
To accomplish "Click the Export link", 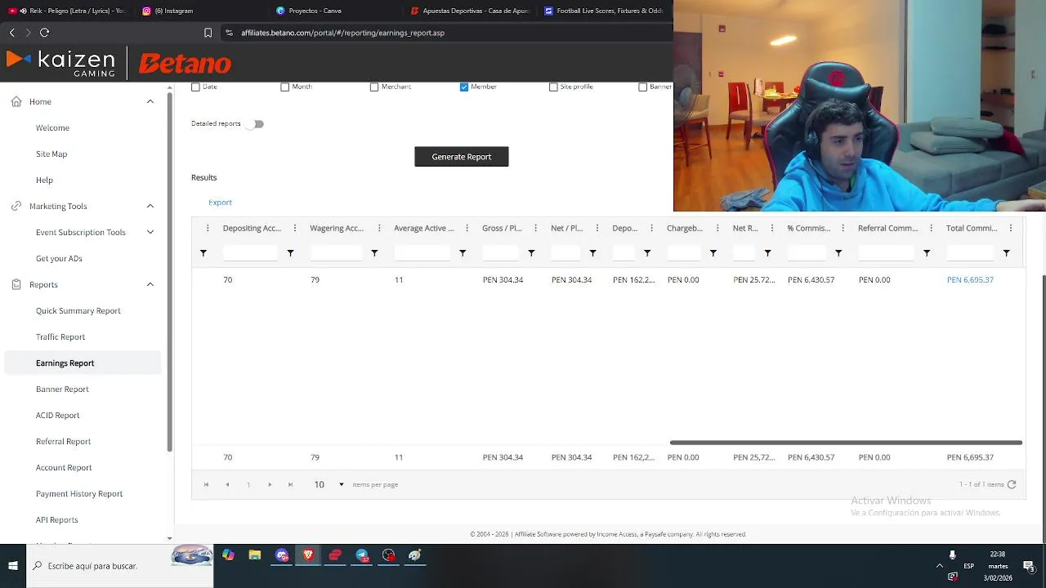I will 220,203.
